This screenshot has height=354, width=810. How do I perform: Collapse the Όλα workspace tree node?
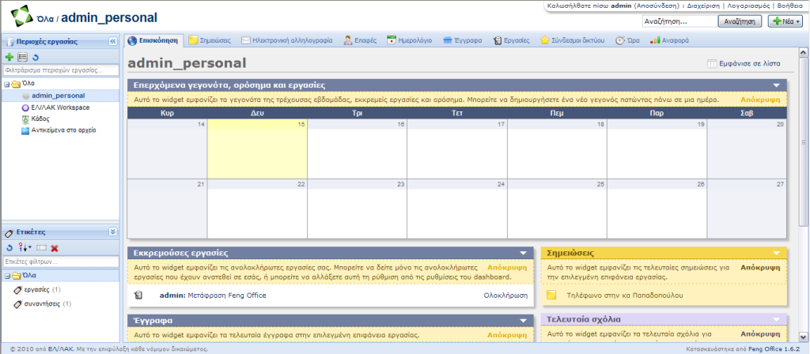point(6,84)
